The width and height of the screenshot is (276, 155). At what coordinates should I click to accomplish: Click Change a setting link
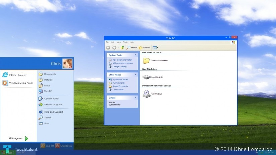click(x=119, y=67)
